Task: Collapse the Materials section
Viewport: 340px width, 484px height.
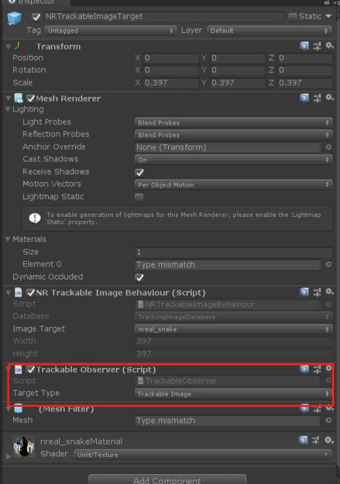Action: coord(8,239)
